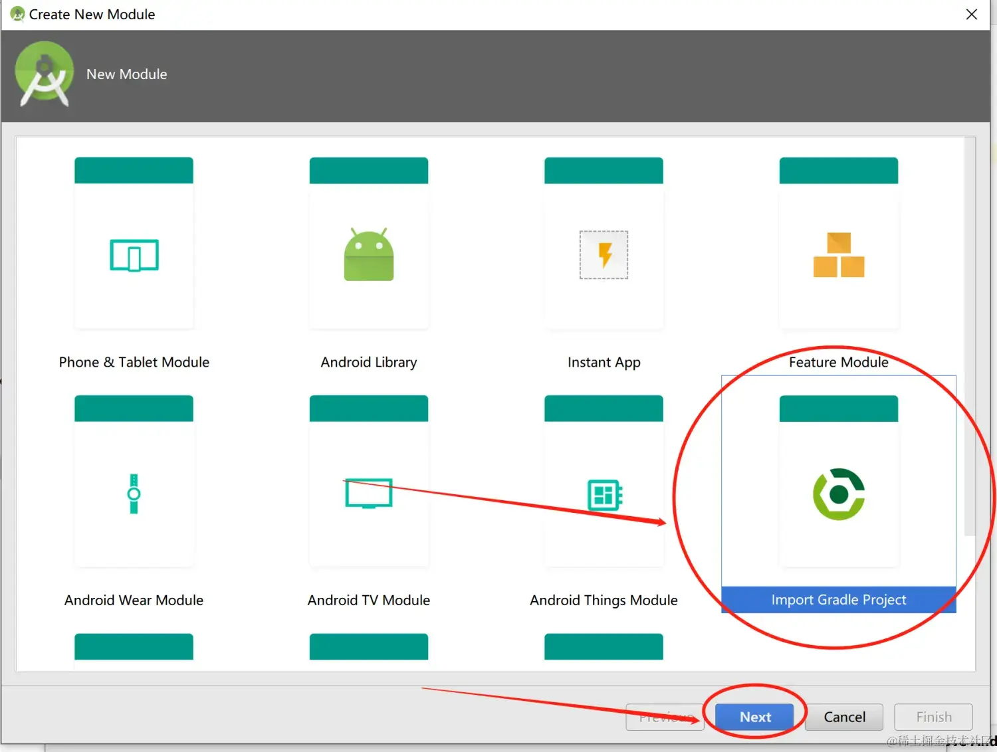The width and height of the screenshot is (997, 752).
Task: Click the 'Android Wear Module' label
Action: 134,600
